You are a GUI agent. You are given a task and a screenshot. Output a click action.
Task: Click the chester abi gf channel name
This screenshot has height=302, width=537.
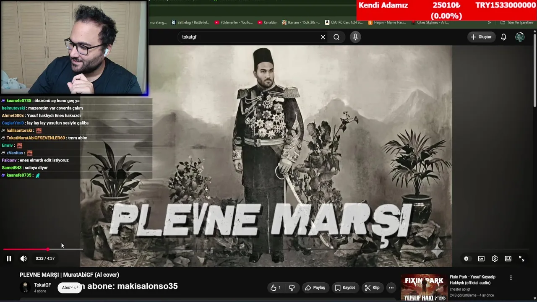tap(460, 289)
